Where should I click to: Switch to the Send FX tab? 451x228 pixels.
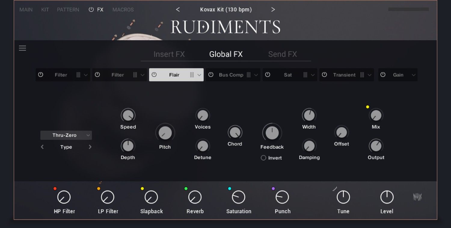click(x=282, y=54)
